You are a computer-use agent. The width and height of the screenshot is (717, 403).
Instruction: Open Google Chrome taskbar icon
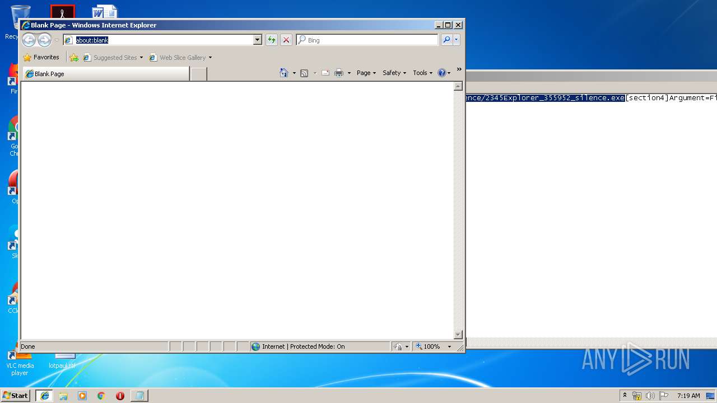[101, 396]
